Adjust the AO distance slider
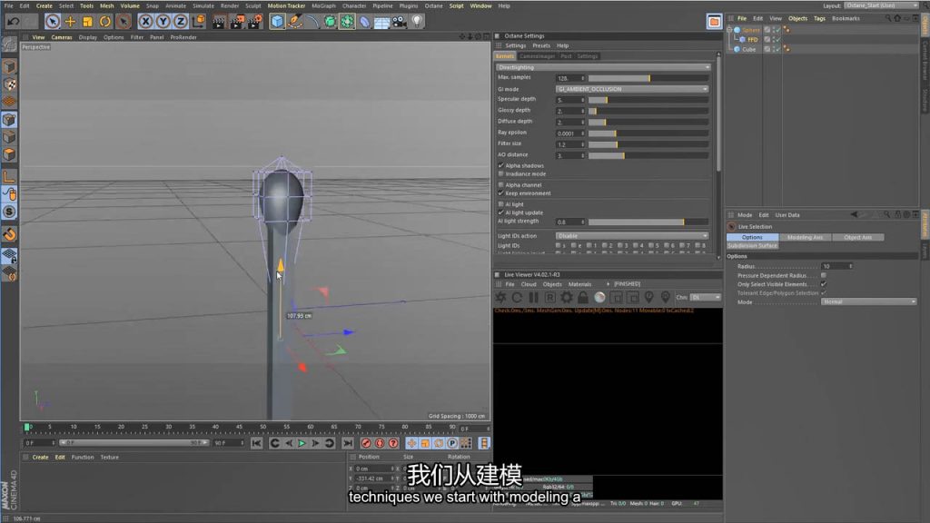The image size is (930, 523). pyautogui.click(x=648, y=155)
